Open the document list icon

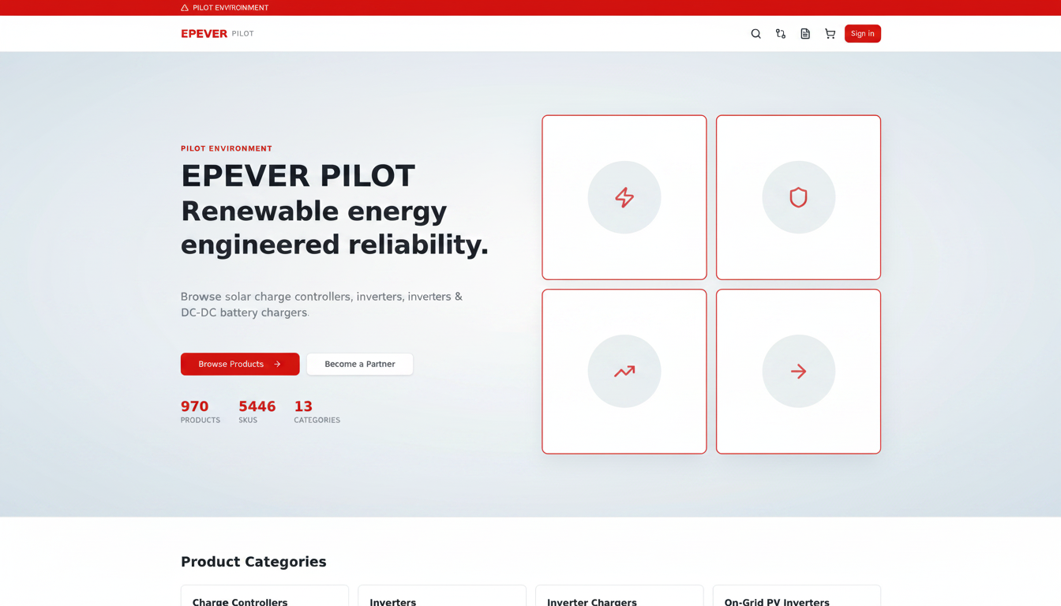[x=805, y=34]
